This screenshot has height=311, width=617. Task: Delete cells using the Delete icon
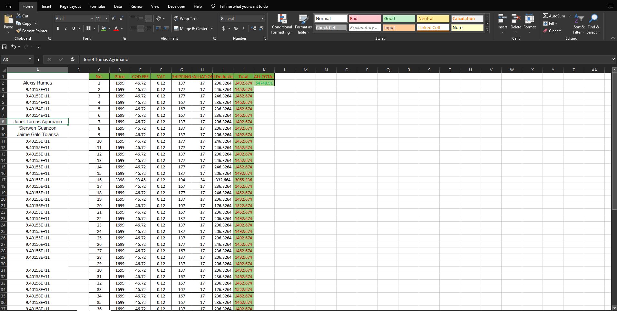click(x=516, y=19)
